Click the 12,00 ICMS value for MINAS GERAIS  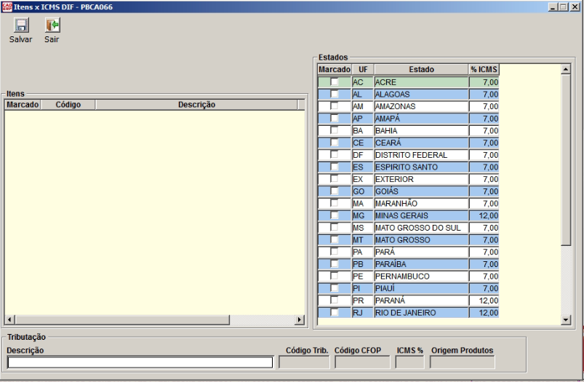(484, 216)
